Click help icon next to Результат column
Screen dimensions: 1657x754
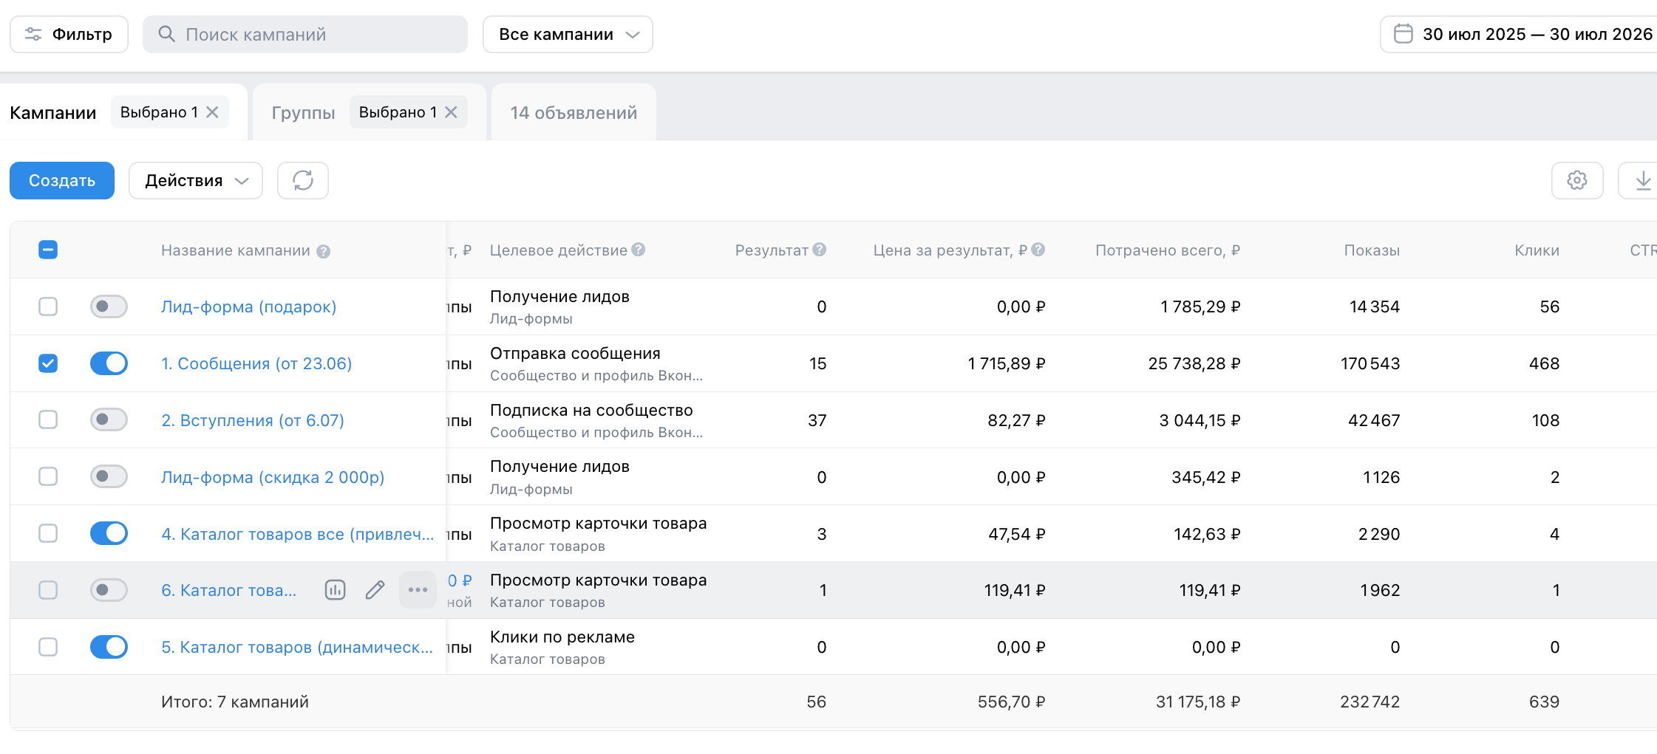(x=819, y=250)
